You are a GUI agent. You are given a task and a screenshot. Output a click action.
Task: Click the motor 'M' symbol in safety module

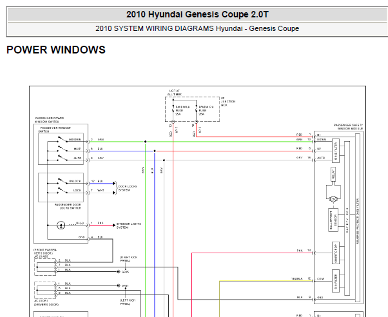(333, 198)
